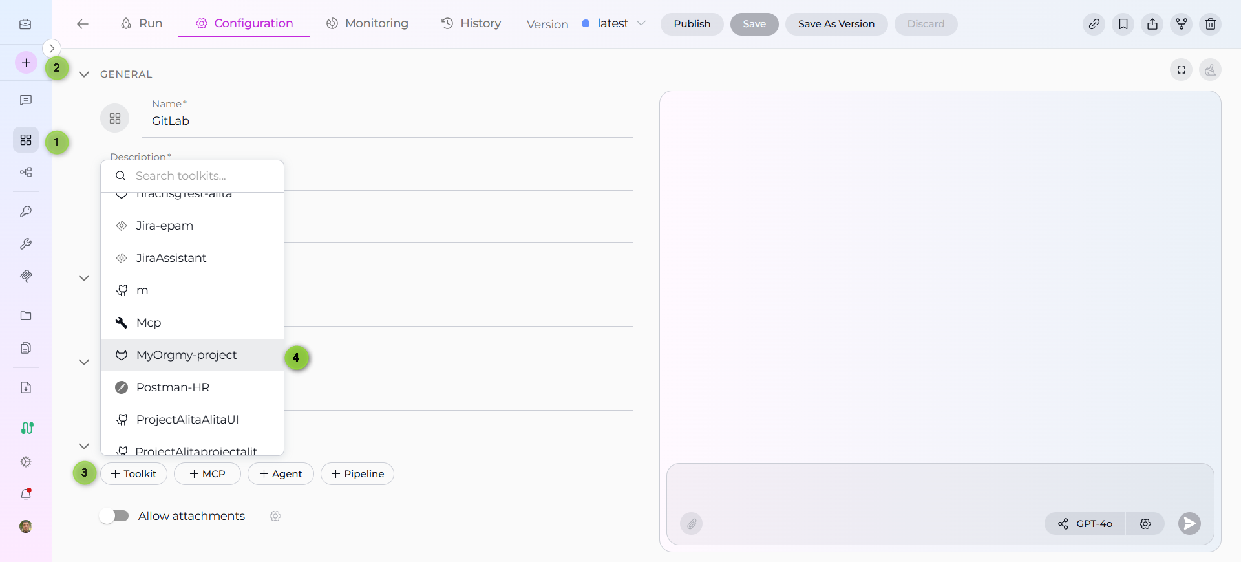
Task: Switch to the Monitoring tab
Action: click(367, 24)
